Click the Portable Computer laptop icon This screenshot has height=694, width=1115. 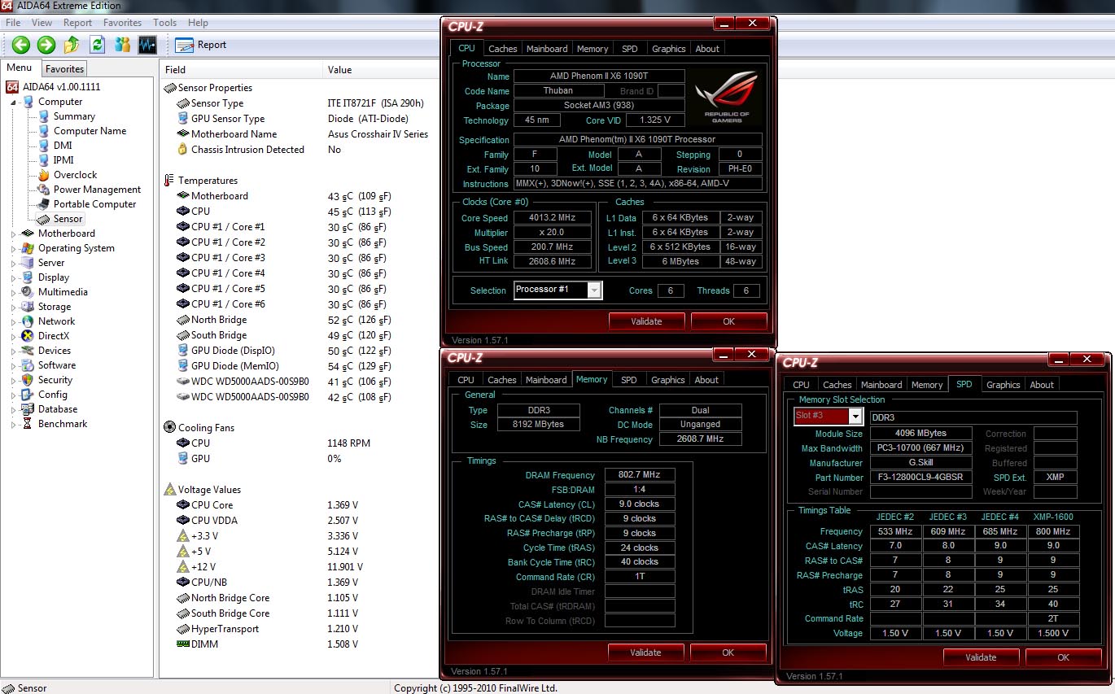click(x=44, y=204)
